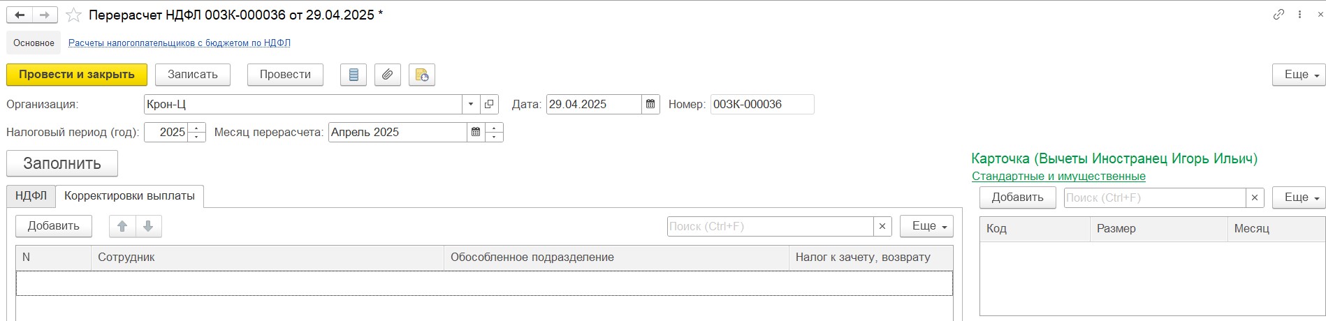Open the top-right Еще menu
The height and width of the screenshot is (321, 1326).
(1298, 75)
